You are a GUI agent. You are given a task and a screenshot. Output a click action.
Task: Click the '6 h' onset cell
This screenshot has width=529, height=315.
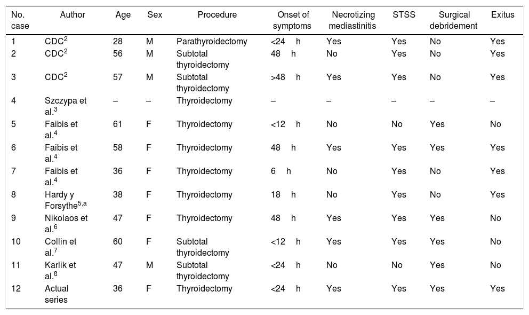pyautogui.click(x=280, y=171)
